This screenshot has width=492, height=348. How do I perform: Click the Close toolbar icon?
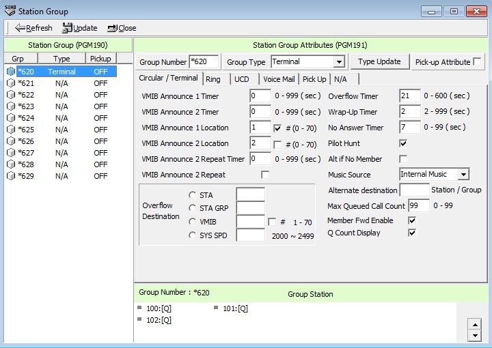coord(112,28)
